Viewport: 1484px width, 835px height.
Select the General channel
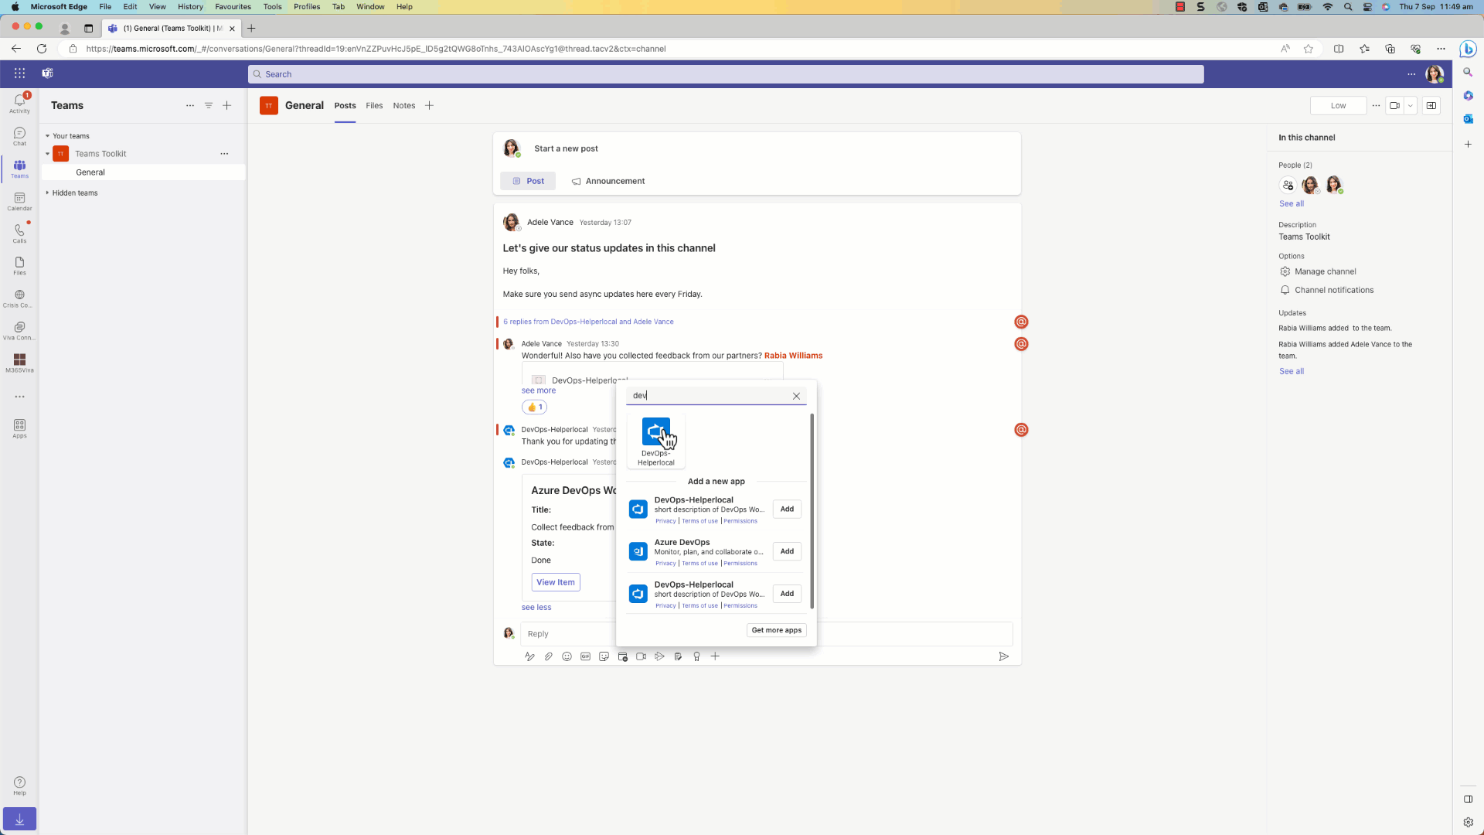tap(144, 172)
